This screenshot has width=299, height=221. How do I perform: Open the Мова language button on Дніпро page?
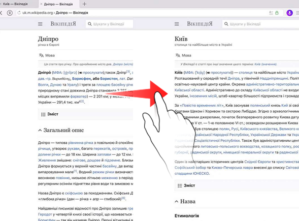pos(47,55)
